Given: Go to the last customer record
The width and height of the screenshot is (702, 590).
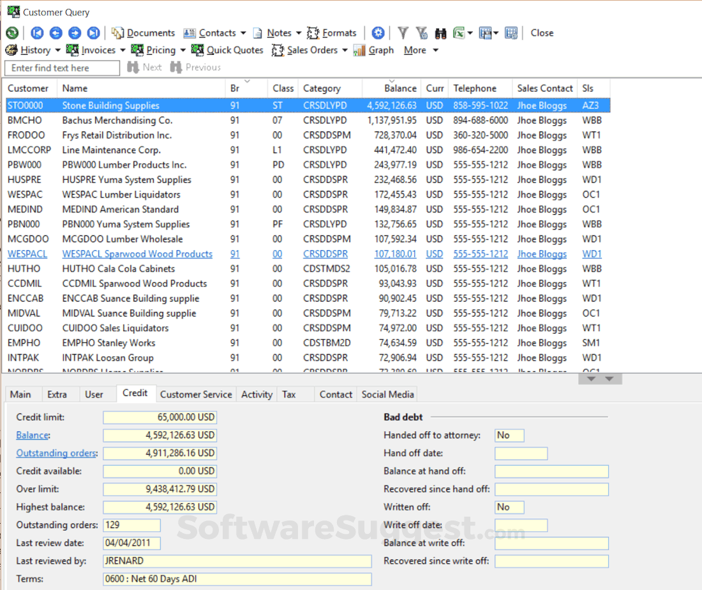Looking at the screenshot, I should pyautogui.click(x=93, y=33).
